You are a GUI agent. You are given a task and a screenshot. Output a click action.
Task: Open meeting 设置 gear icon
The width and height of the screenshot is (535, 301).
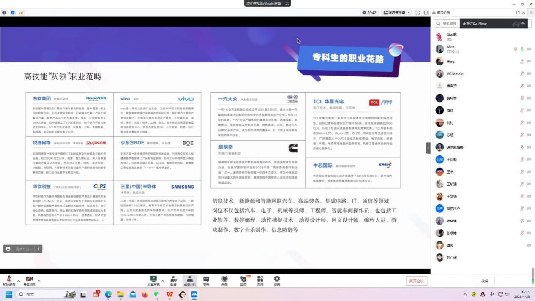coord(277,281)
